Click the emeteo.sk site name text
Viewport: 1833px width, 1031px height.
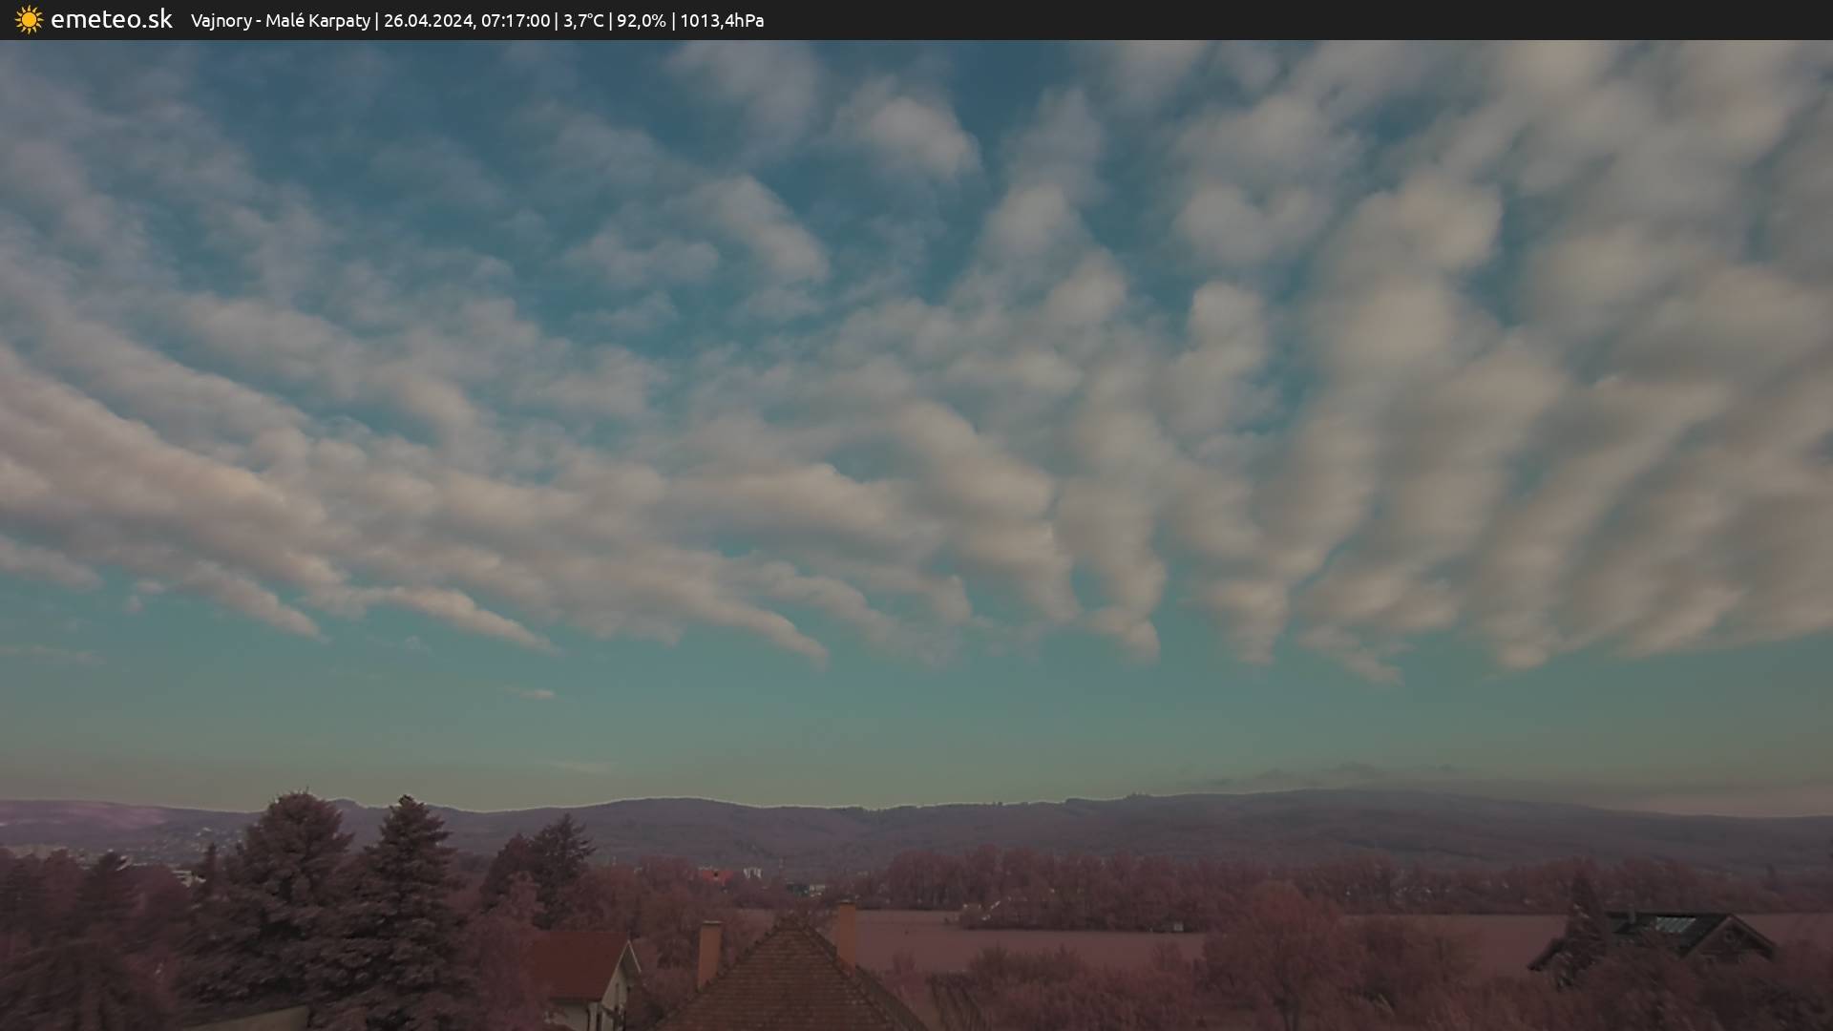[x=111, y=20]
